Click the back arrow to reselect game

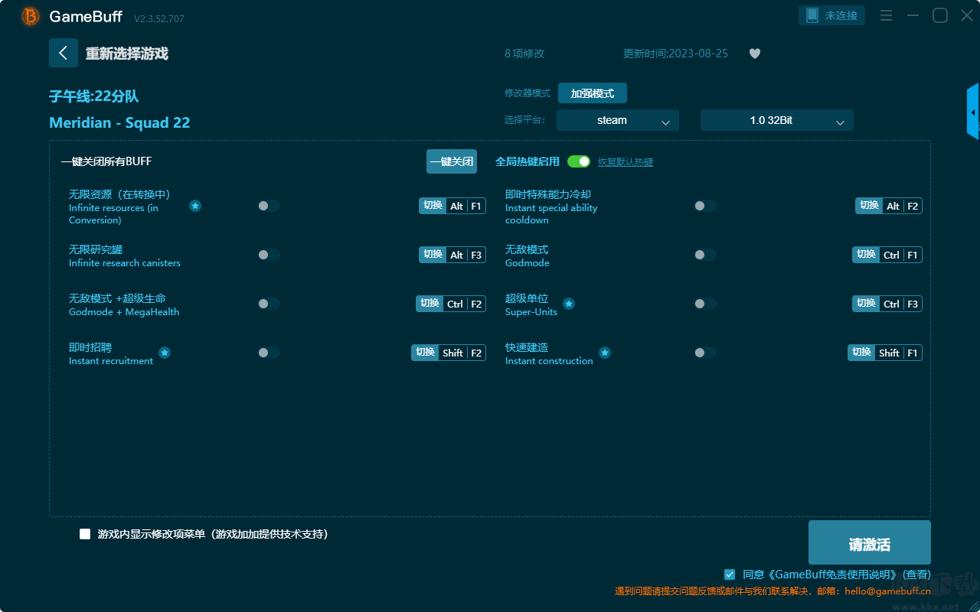pos(64,53)
